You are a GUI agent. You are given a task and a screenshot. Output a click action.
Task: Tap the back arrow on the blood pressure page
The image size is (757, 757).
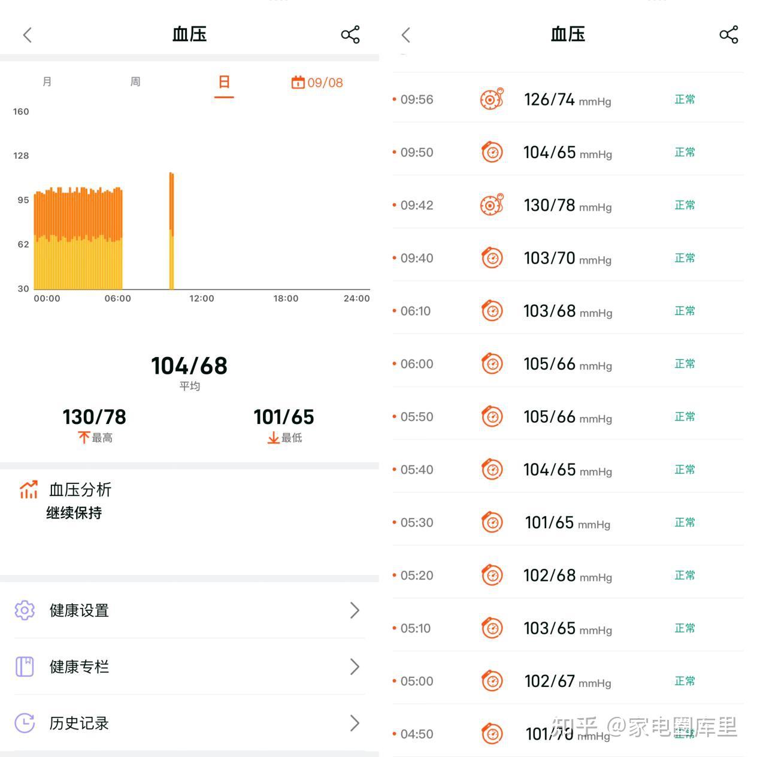pyautogui.click(x=26, y=35)
